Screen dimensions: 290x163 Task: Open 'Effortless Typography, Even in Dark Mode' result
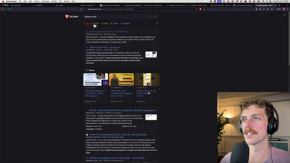[117, 158]
